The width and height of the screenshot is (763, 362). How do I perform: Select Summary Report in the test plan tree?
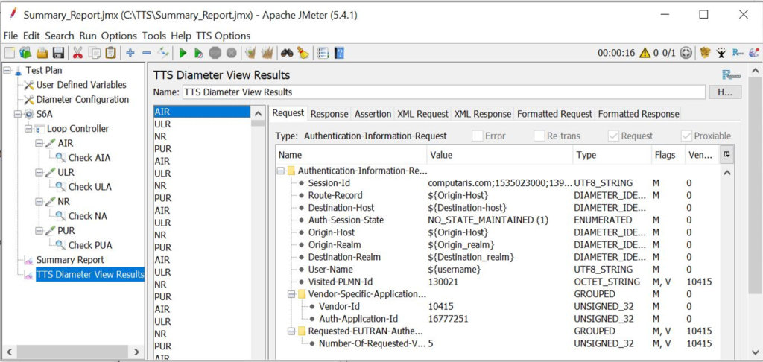point(70,260)
